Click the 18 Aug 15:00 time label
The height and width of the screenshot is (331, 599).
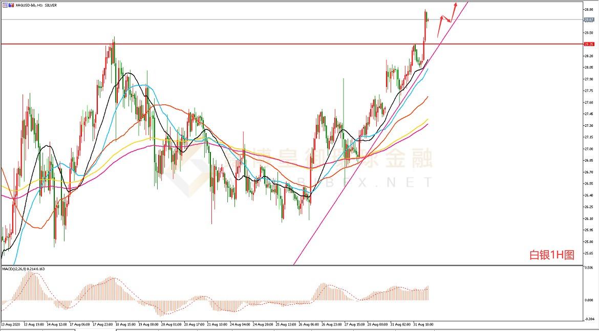125,324
